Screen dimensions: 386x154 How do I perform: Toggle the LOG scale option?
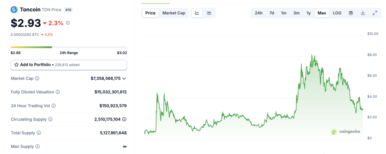click(x=337, y=13)
